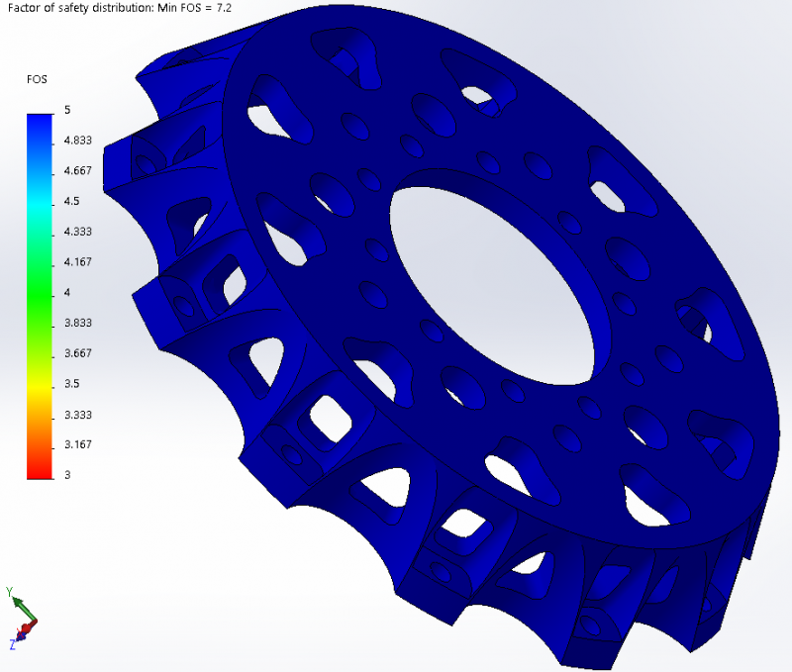Click the red X axis arrow of the triad

coord(29,625)
